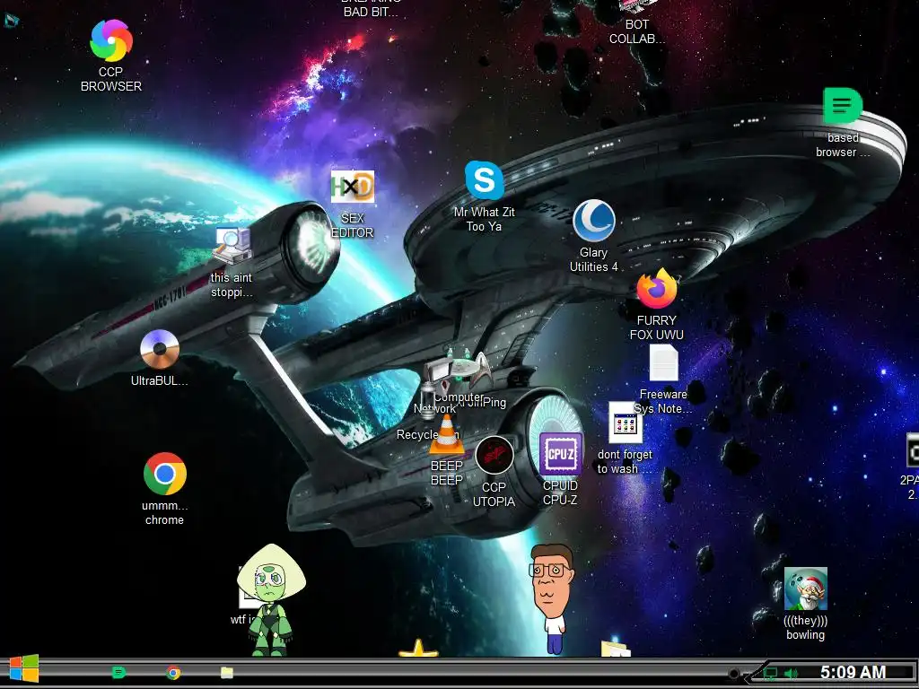Open the Windows Start button
The image size is (919, 689).
click(24, 668)
